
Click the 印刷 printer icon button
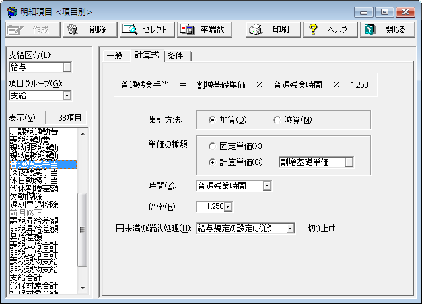pyautogui.click(x=268, y=30)
